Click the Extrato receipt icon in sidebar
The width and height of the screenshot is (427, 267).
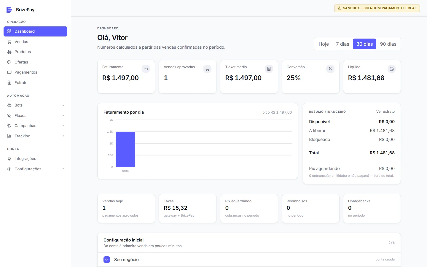pos(9,83)
